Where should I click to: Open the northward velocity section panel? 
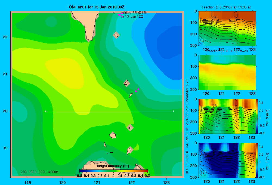point(227,116)
